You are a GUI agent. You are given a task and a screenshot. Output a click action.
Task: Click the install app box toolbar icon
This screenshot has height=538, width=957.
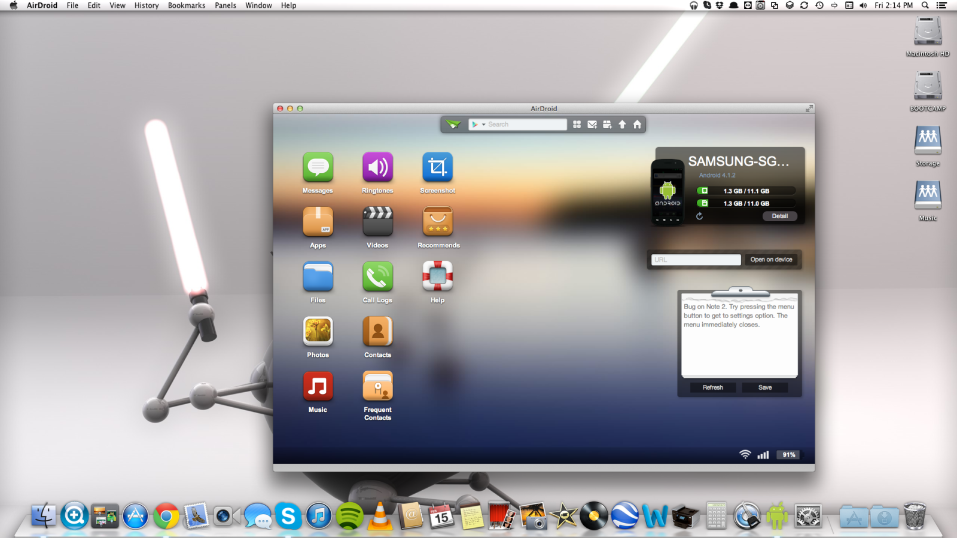click(607, 124)
